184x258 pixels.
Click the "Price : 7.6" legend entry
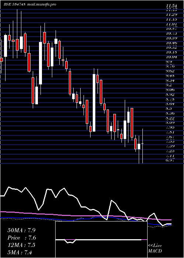(x=22, y=238)
